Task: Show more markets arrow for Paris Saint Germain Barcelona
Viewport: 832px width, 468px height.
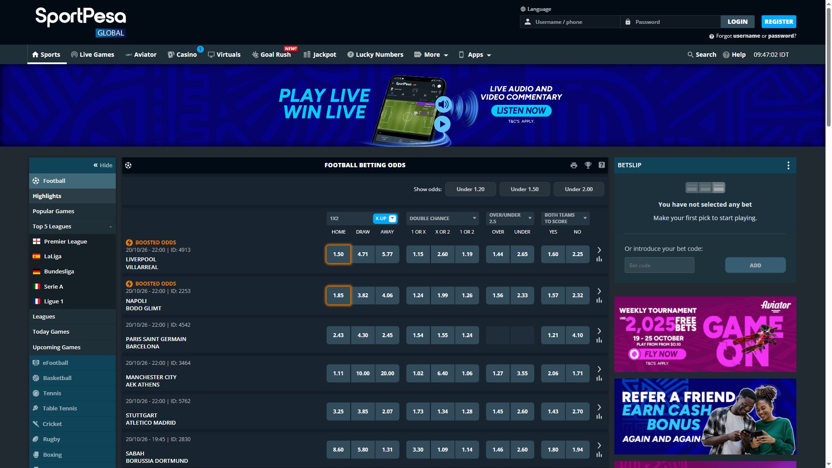Action: (x=599, y=331)
